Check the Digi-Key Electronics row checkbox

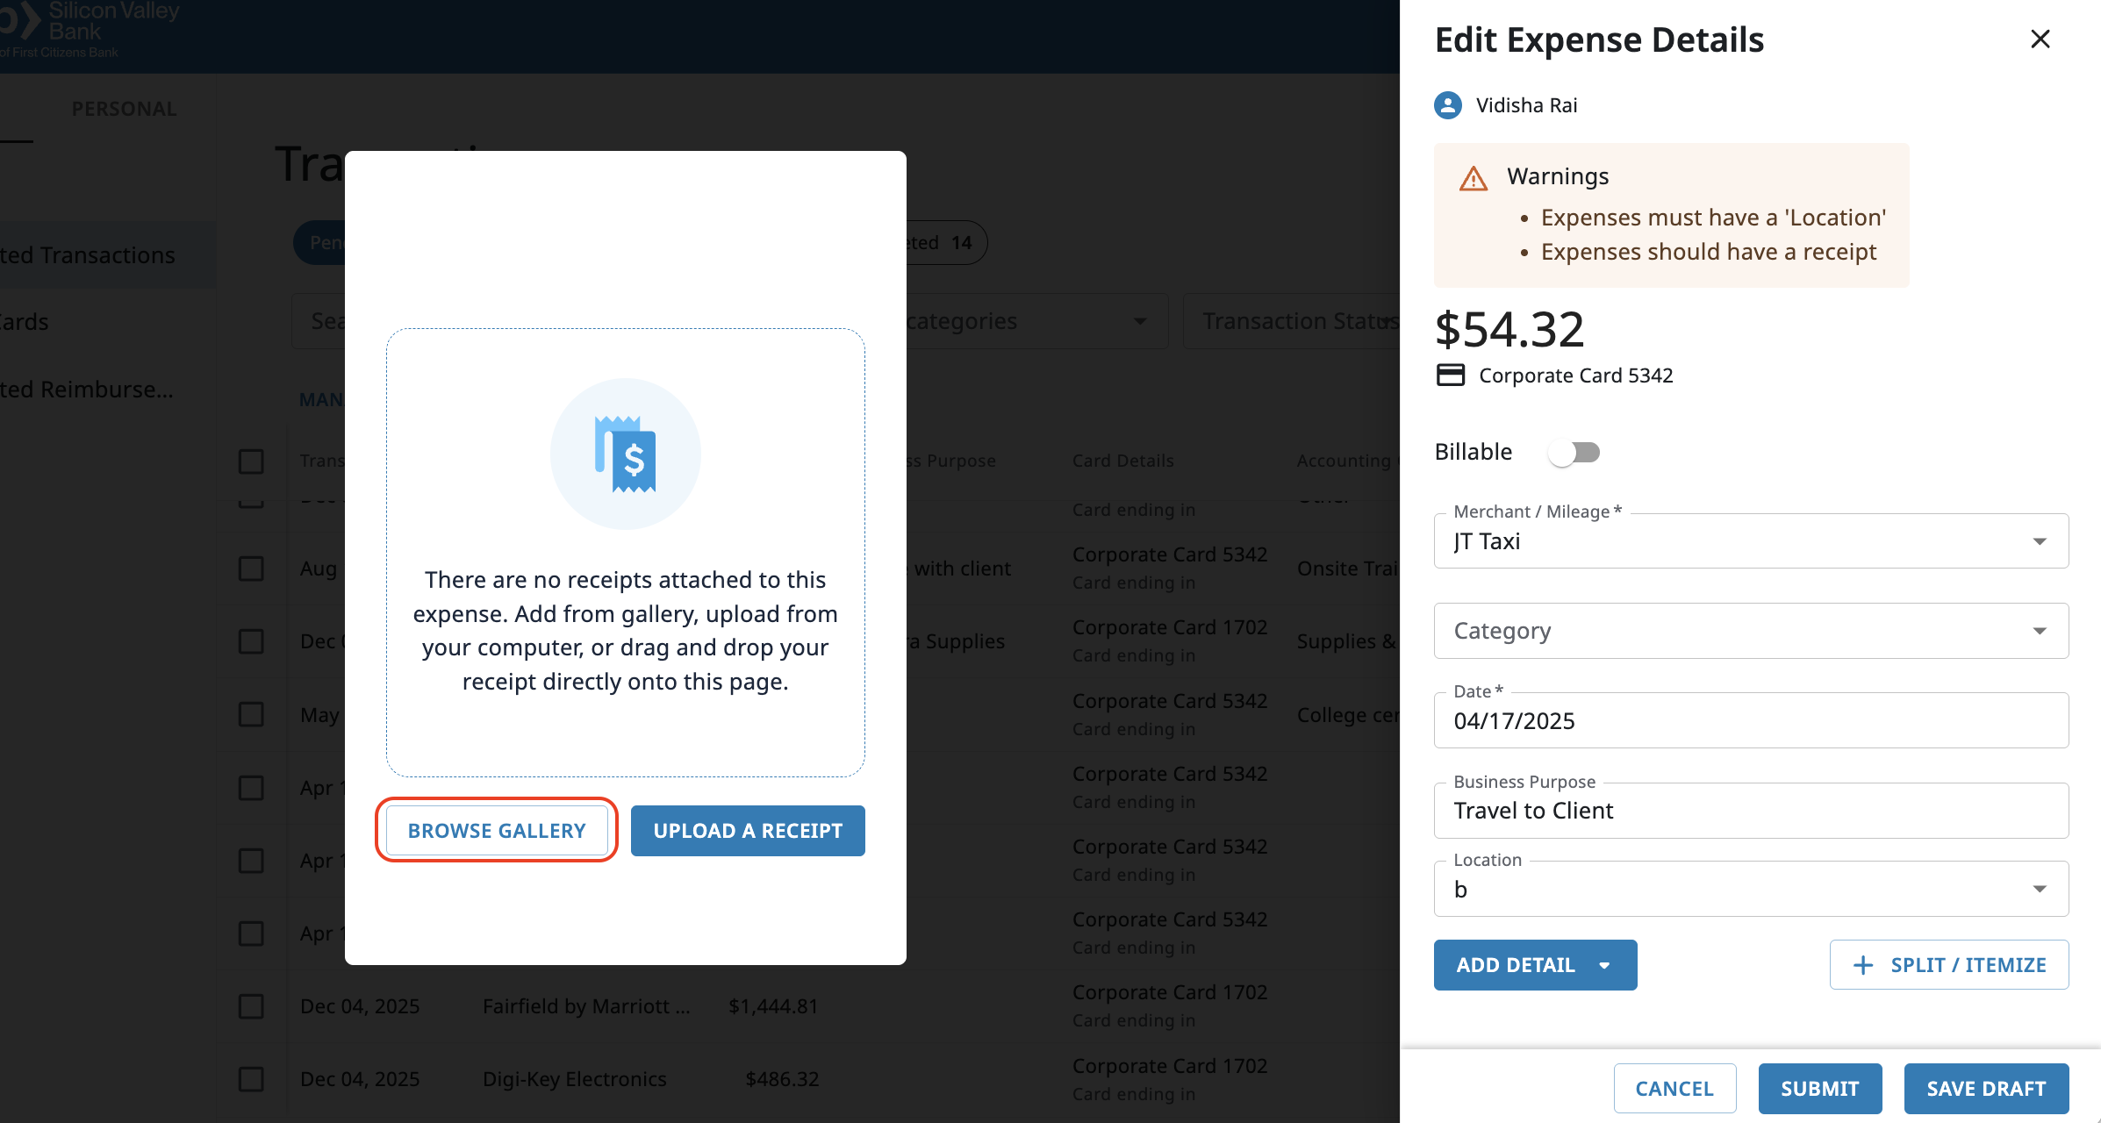[x=251, y=1079]
